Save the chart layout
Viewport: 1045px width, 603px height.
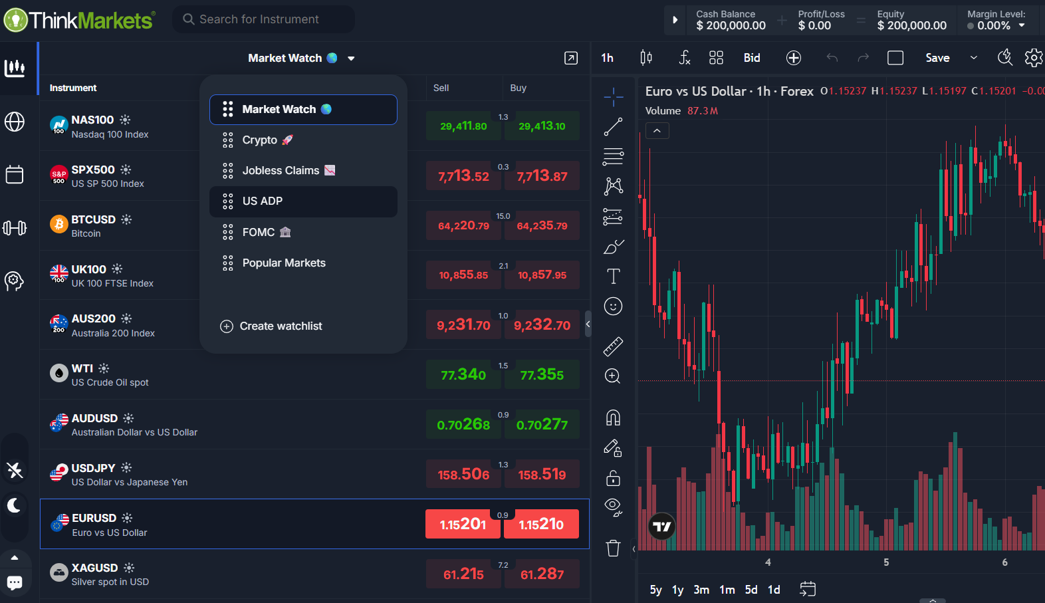click(x=937, y=58)
